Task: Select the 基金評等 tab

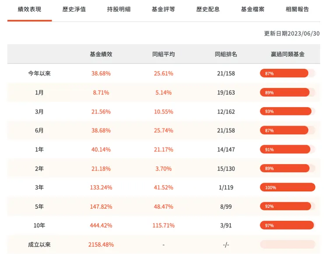Action: [163, 9]
